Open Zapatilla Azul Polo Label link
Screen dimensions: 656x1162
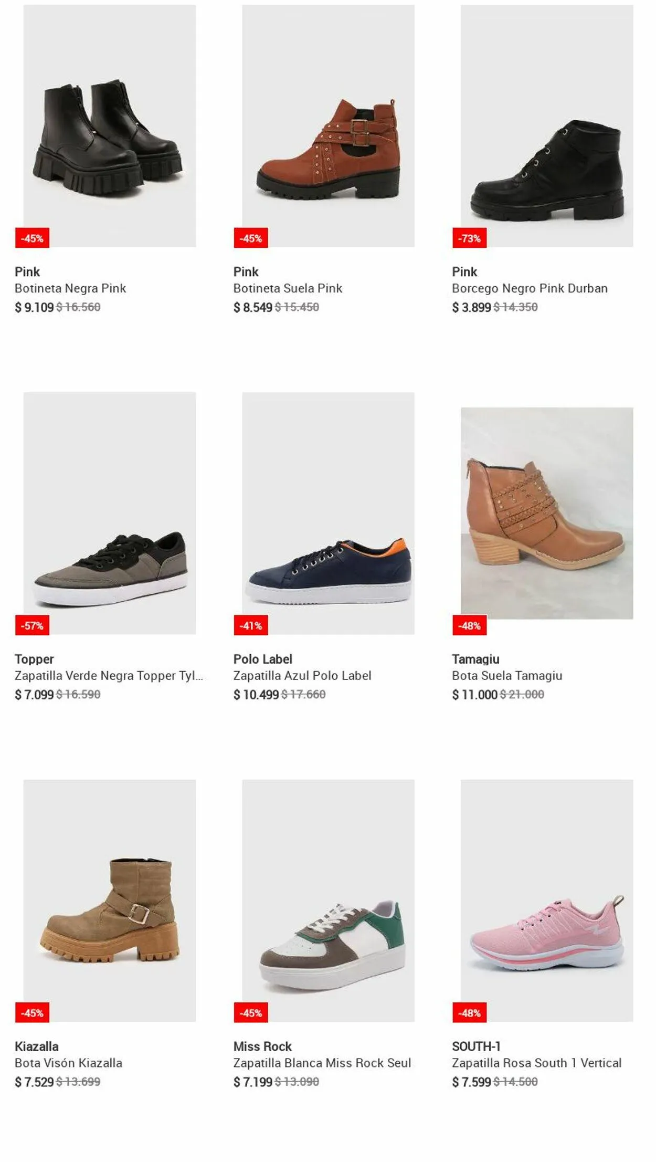tap(302, 675)
